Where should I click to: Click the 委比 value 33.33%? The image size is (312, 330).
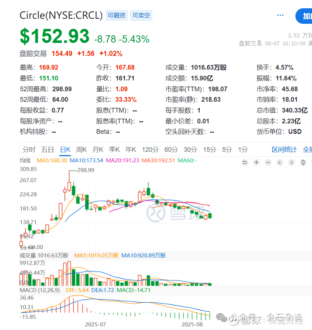point(126,100)
